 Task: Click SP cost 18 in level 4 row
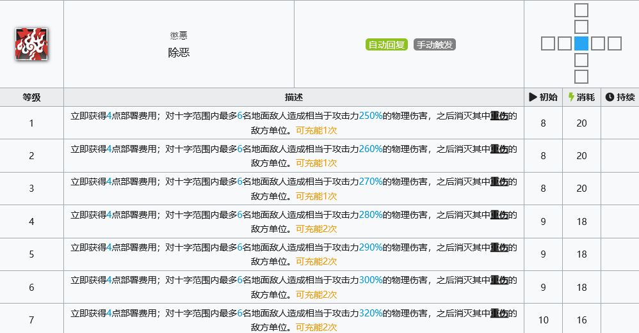pos(581,222)
